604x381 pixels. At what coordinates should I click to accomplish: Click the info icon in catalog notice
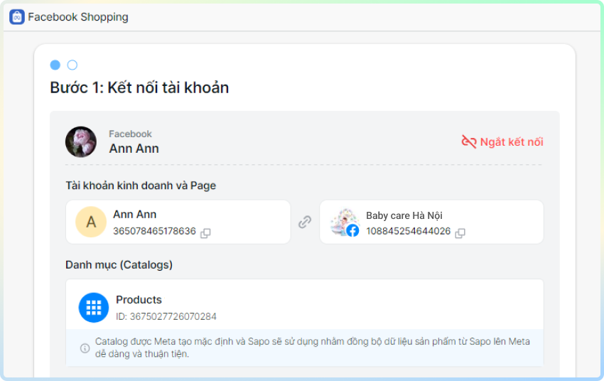click(x=85, y=348)
